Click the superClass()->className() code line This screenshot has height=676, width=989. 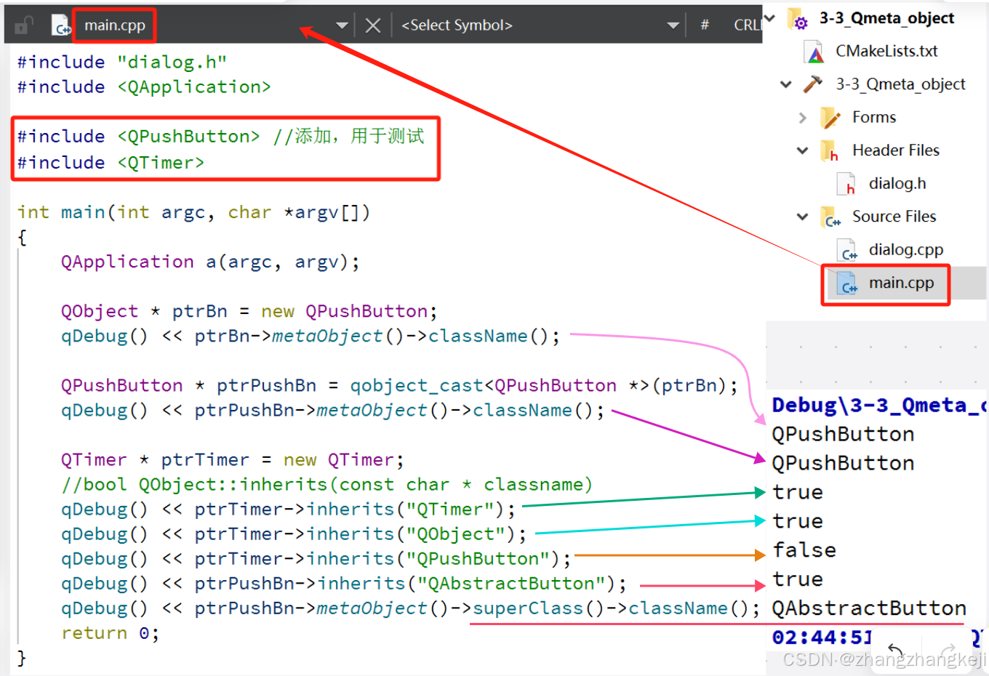coord(410,608)
